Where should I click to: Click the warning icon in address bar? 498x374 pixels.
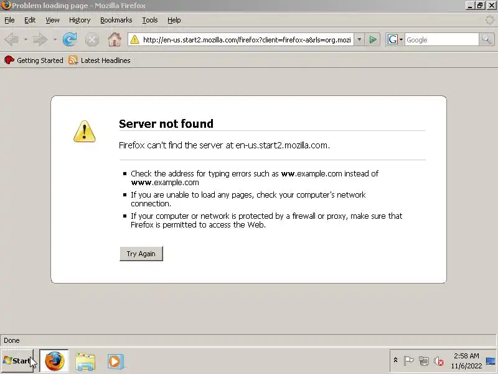134,40
